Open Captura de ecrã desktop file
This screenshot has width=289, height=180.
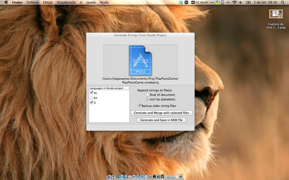click(x=276, y=19)
